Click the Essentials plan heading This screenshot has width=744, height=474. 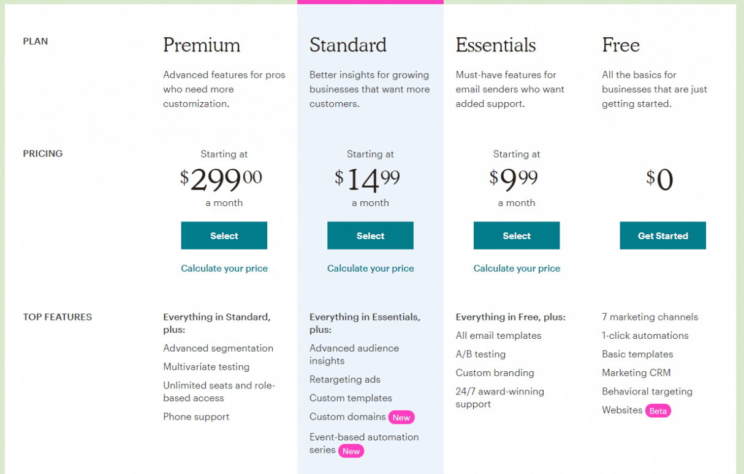(x=495, y=45)
